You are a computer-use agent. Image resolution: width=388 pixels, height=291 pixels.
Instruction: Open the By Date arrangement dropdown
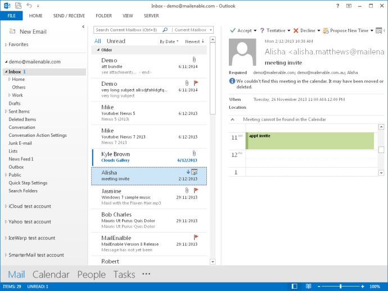169,41
